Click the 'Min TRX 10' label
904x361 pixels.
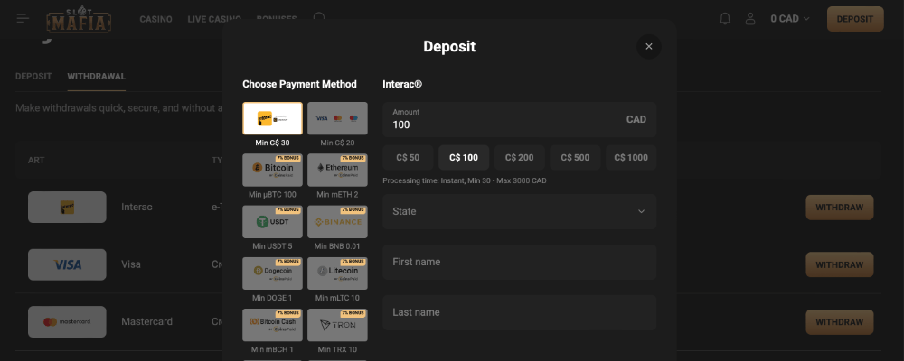pyautogui.click(x=337, y=349)
